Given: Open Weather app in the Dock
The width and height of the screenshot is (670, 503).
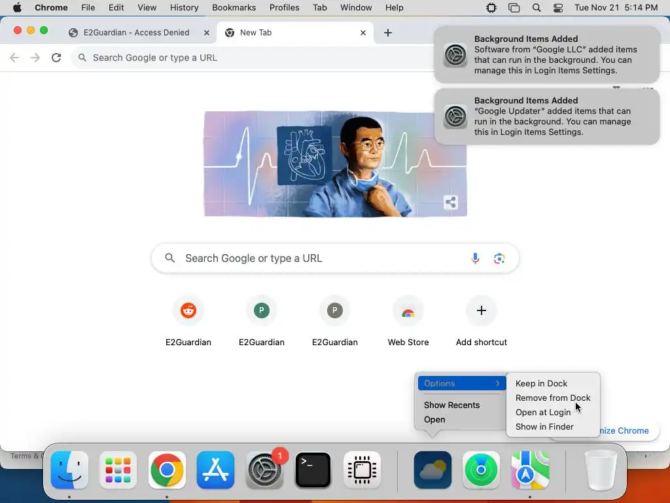Looking at the screenshot, I should (432, 470).
